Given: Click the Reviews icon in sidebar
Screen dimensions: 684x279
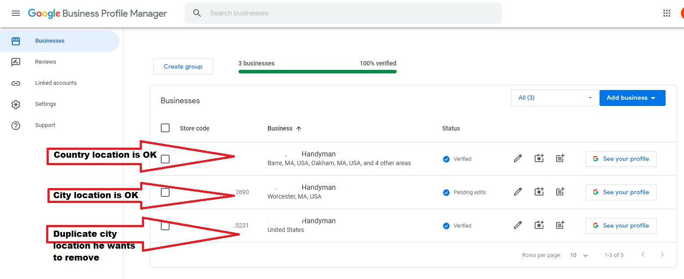Looking at the screenshot, I should point(16,62).
